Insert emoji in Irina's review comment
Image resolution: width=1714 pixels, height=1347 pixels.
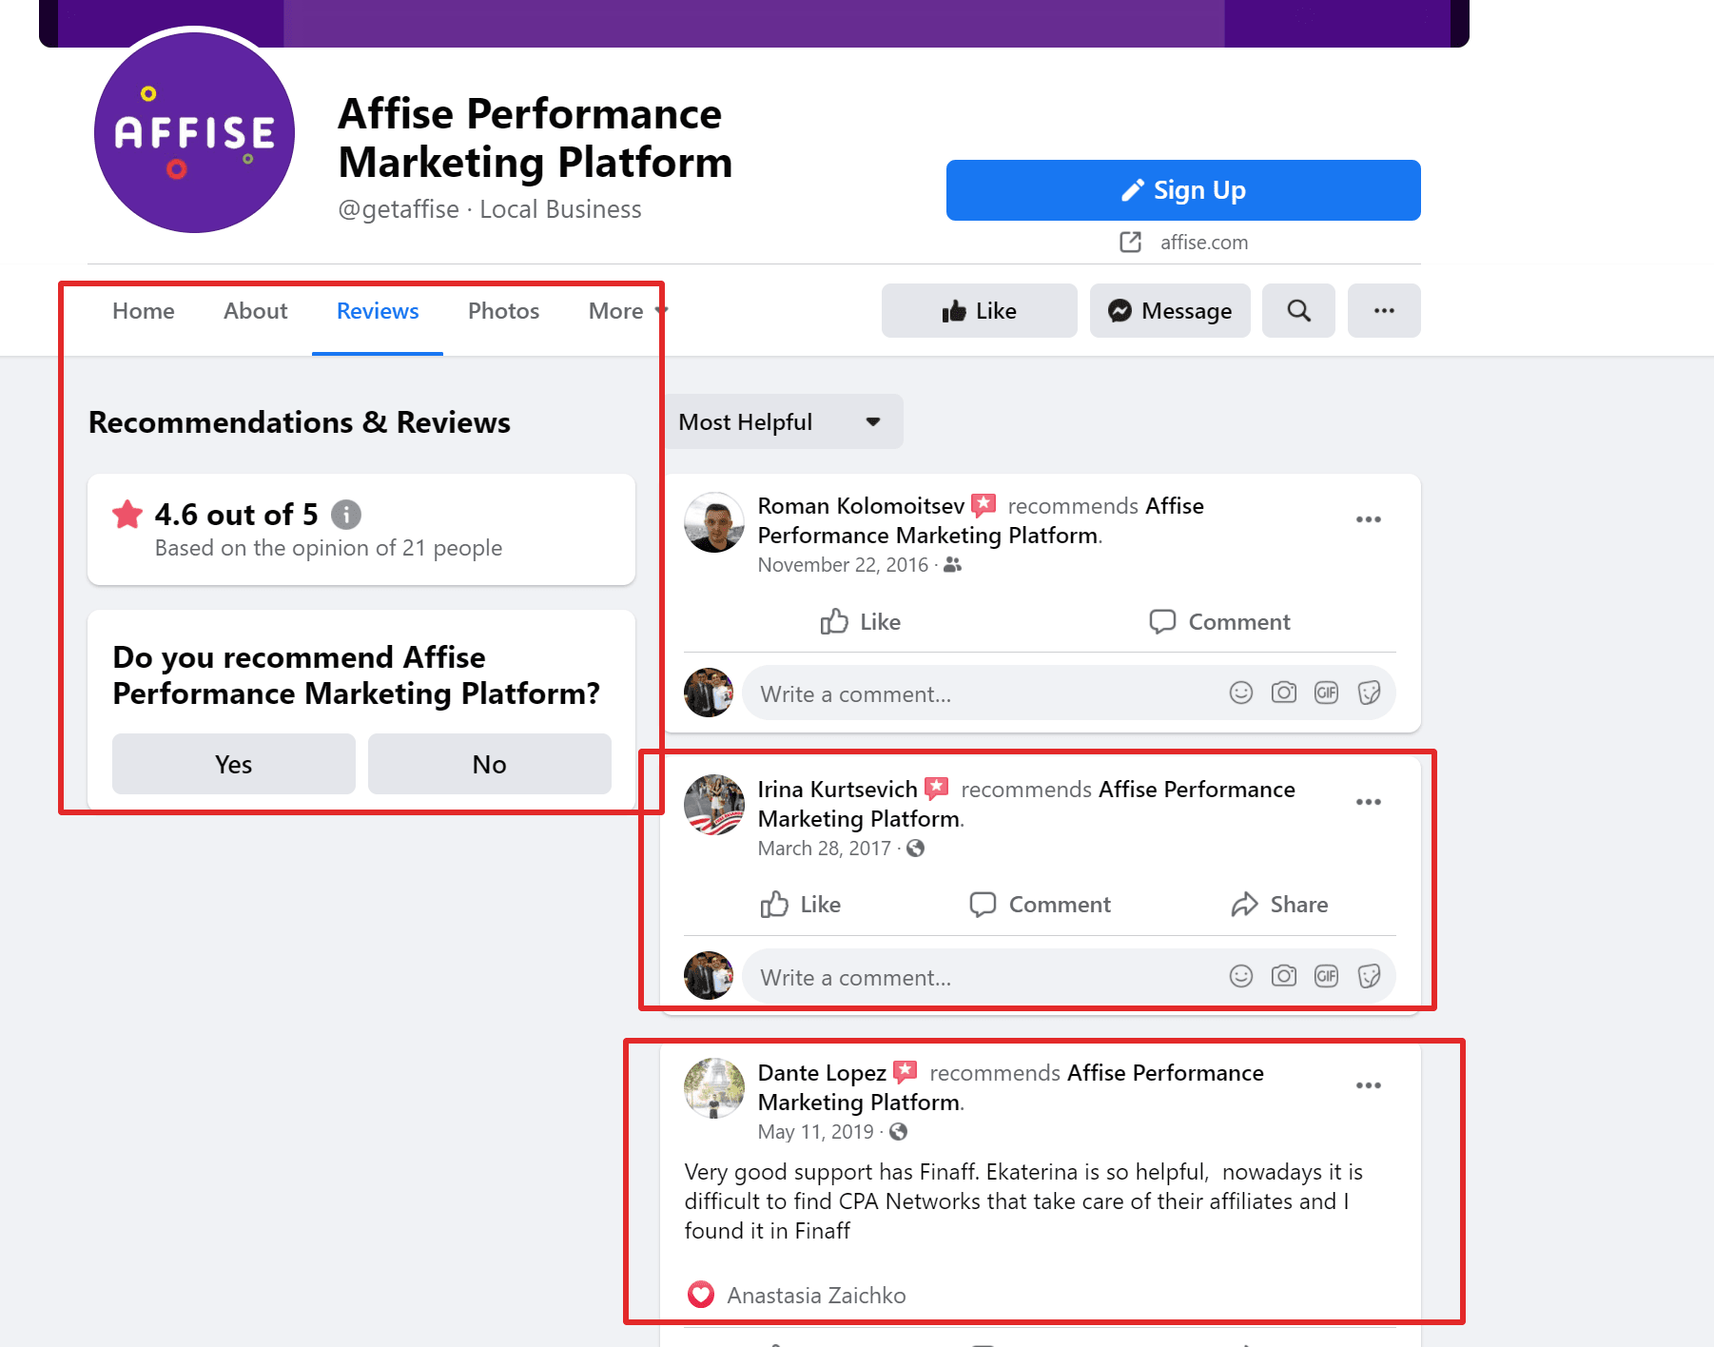pos(1241,976)
